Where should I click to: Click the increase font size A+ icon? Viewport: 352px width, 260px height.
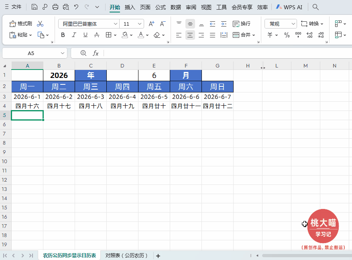click(151, 24)
